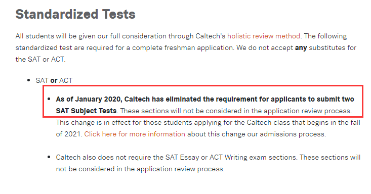Click the 'All students will be given' intro line

pos(181,36)
